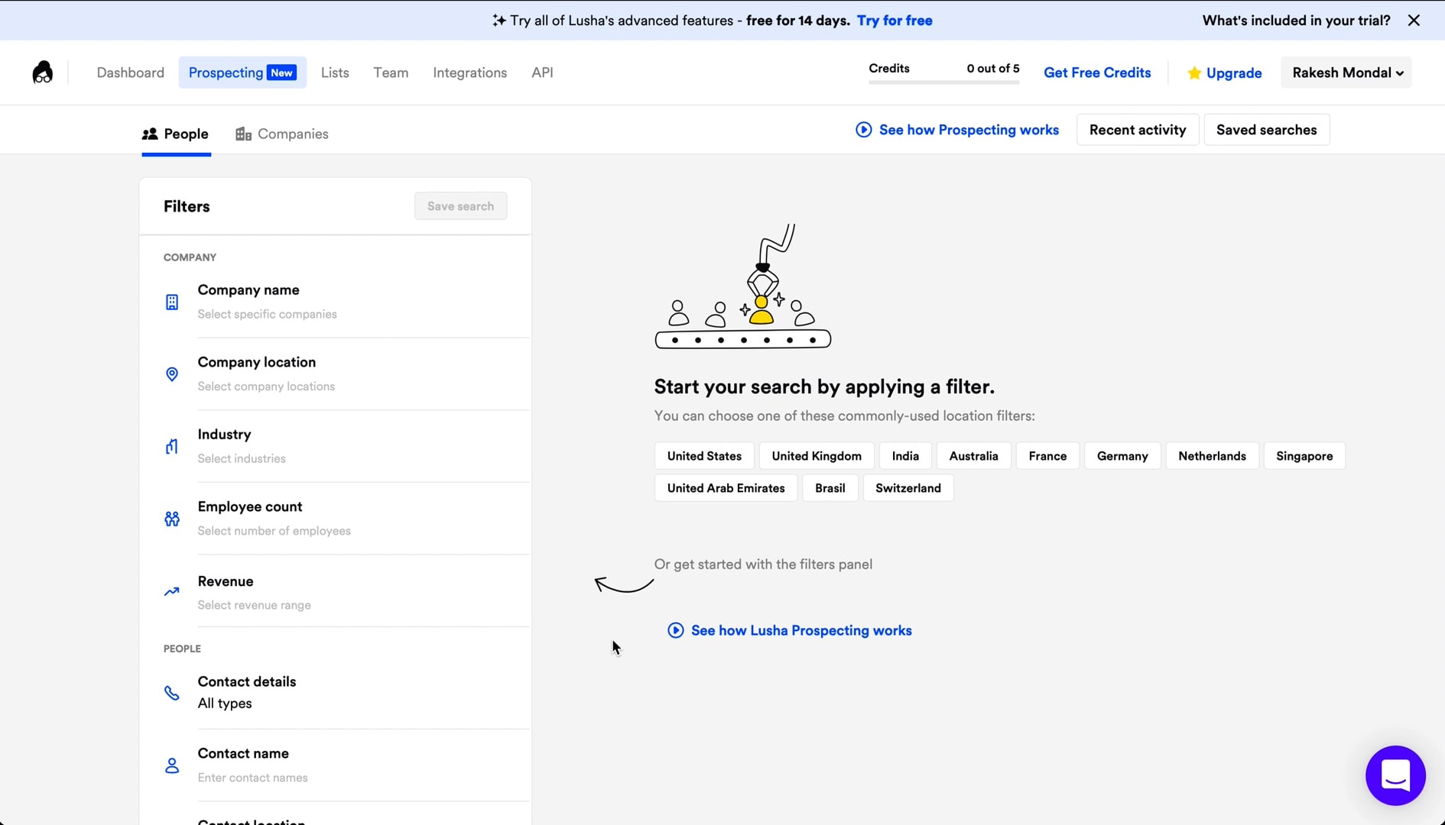
Task: Select the India location filter
Action: coord(905,456)
